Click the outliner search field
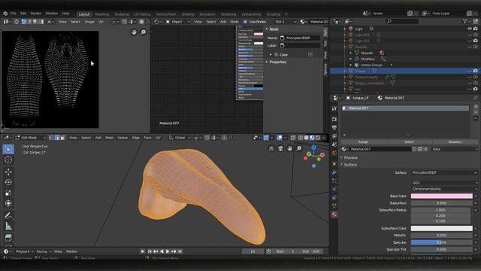 pos(402,21)
